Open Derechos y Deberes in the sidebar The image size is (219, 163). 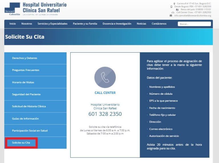[x=35, y=58]
